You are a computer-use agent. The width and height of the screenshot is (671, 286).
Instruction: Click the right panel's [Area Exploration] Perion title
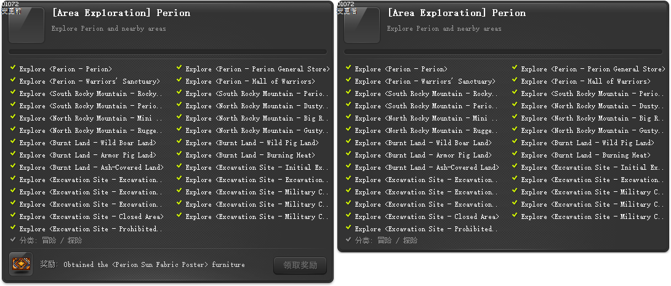pos(456,13)
